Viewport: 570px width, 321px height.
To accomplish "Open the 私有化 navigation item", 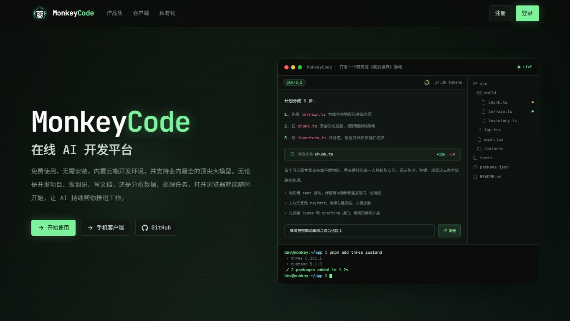I will coord(167,13).
